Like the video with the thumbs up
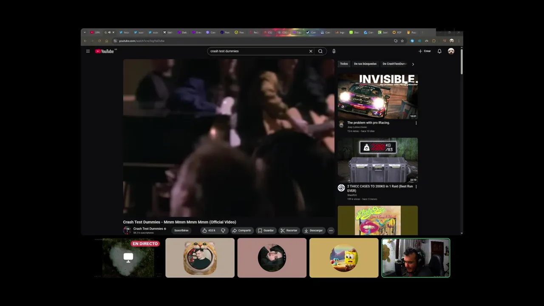 click(x=209, y=230)
